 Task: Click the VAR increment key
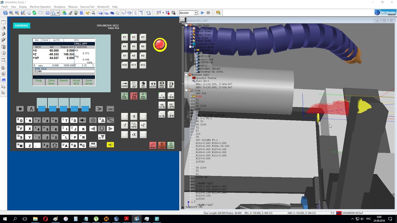[124, 85]
